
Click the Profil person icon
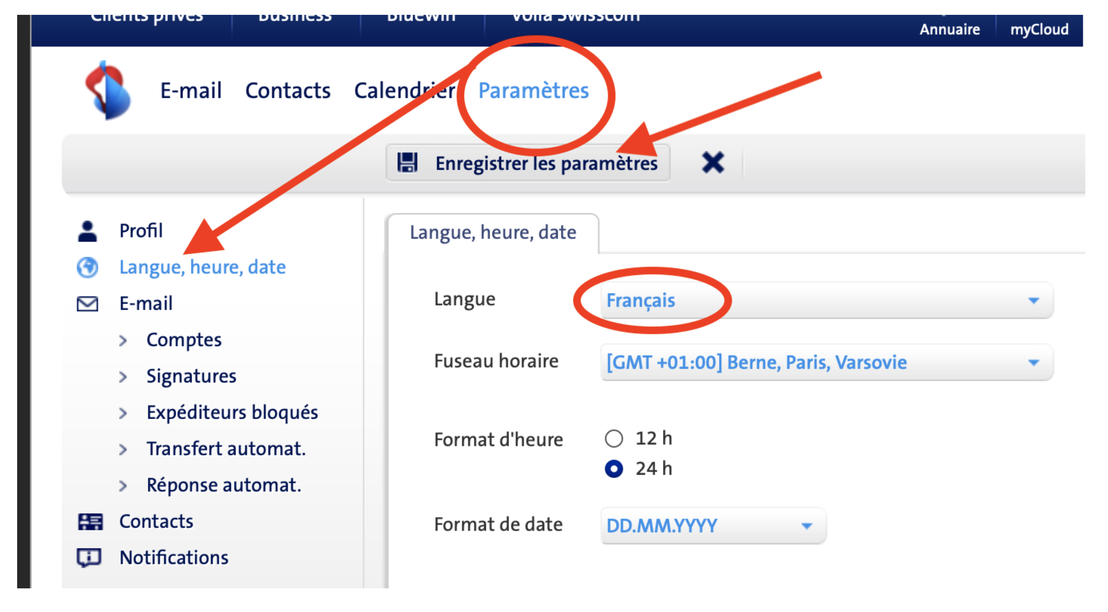point(87,231)
